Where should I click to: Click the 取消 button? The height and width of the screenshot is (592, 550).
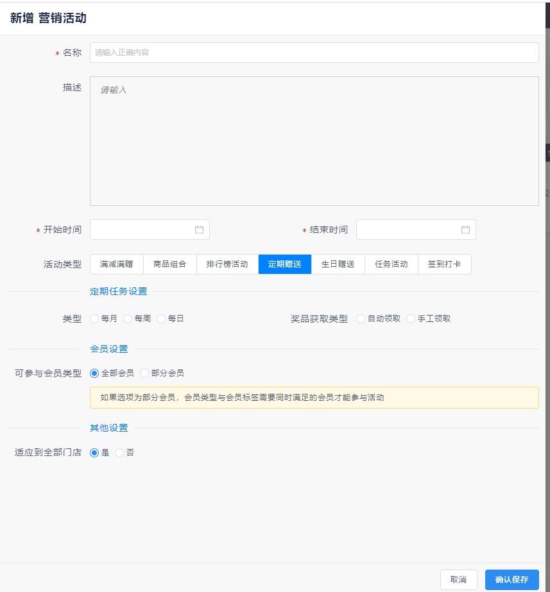pyautogui.click(x=459, y=580)
